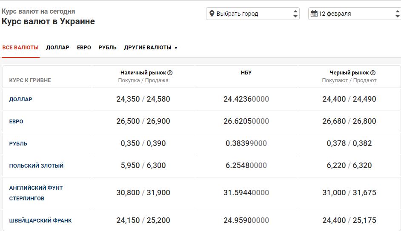Open the 12 февраля date dropdown
The width and height of the screenshot is (401, 231).
tap(354, 14)
